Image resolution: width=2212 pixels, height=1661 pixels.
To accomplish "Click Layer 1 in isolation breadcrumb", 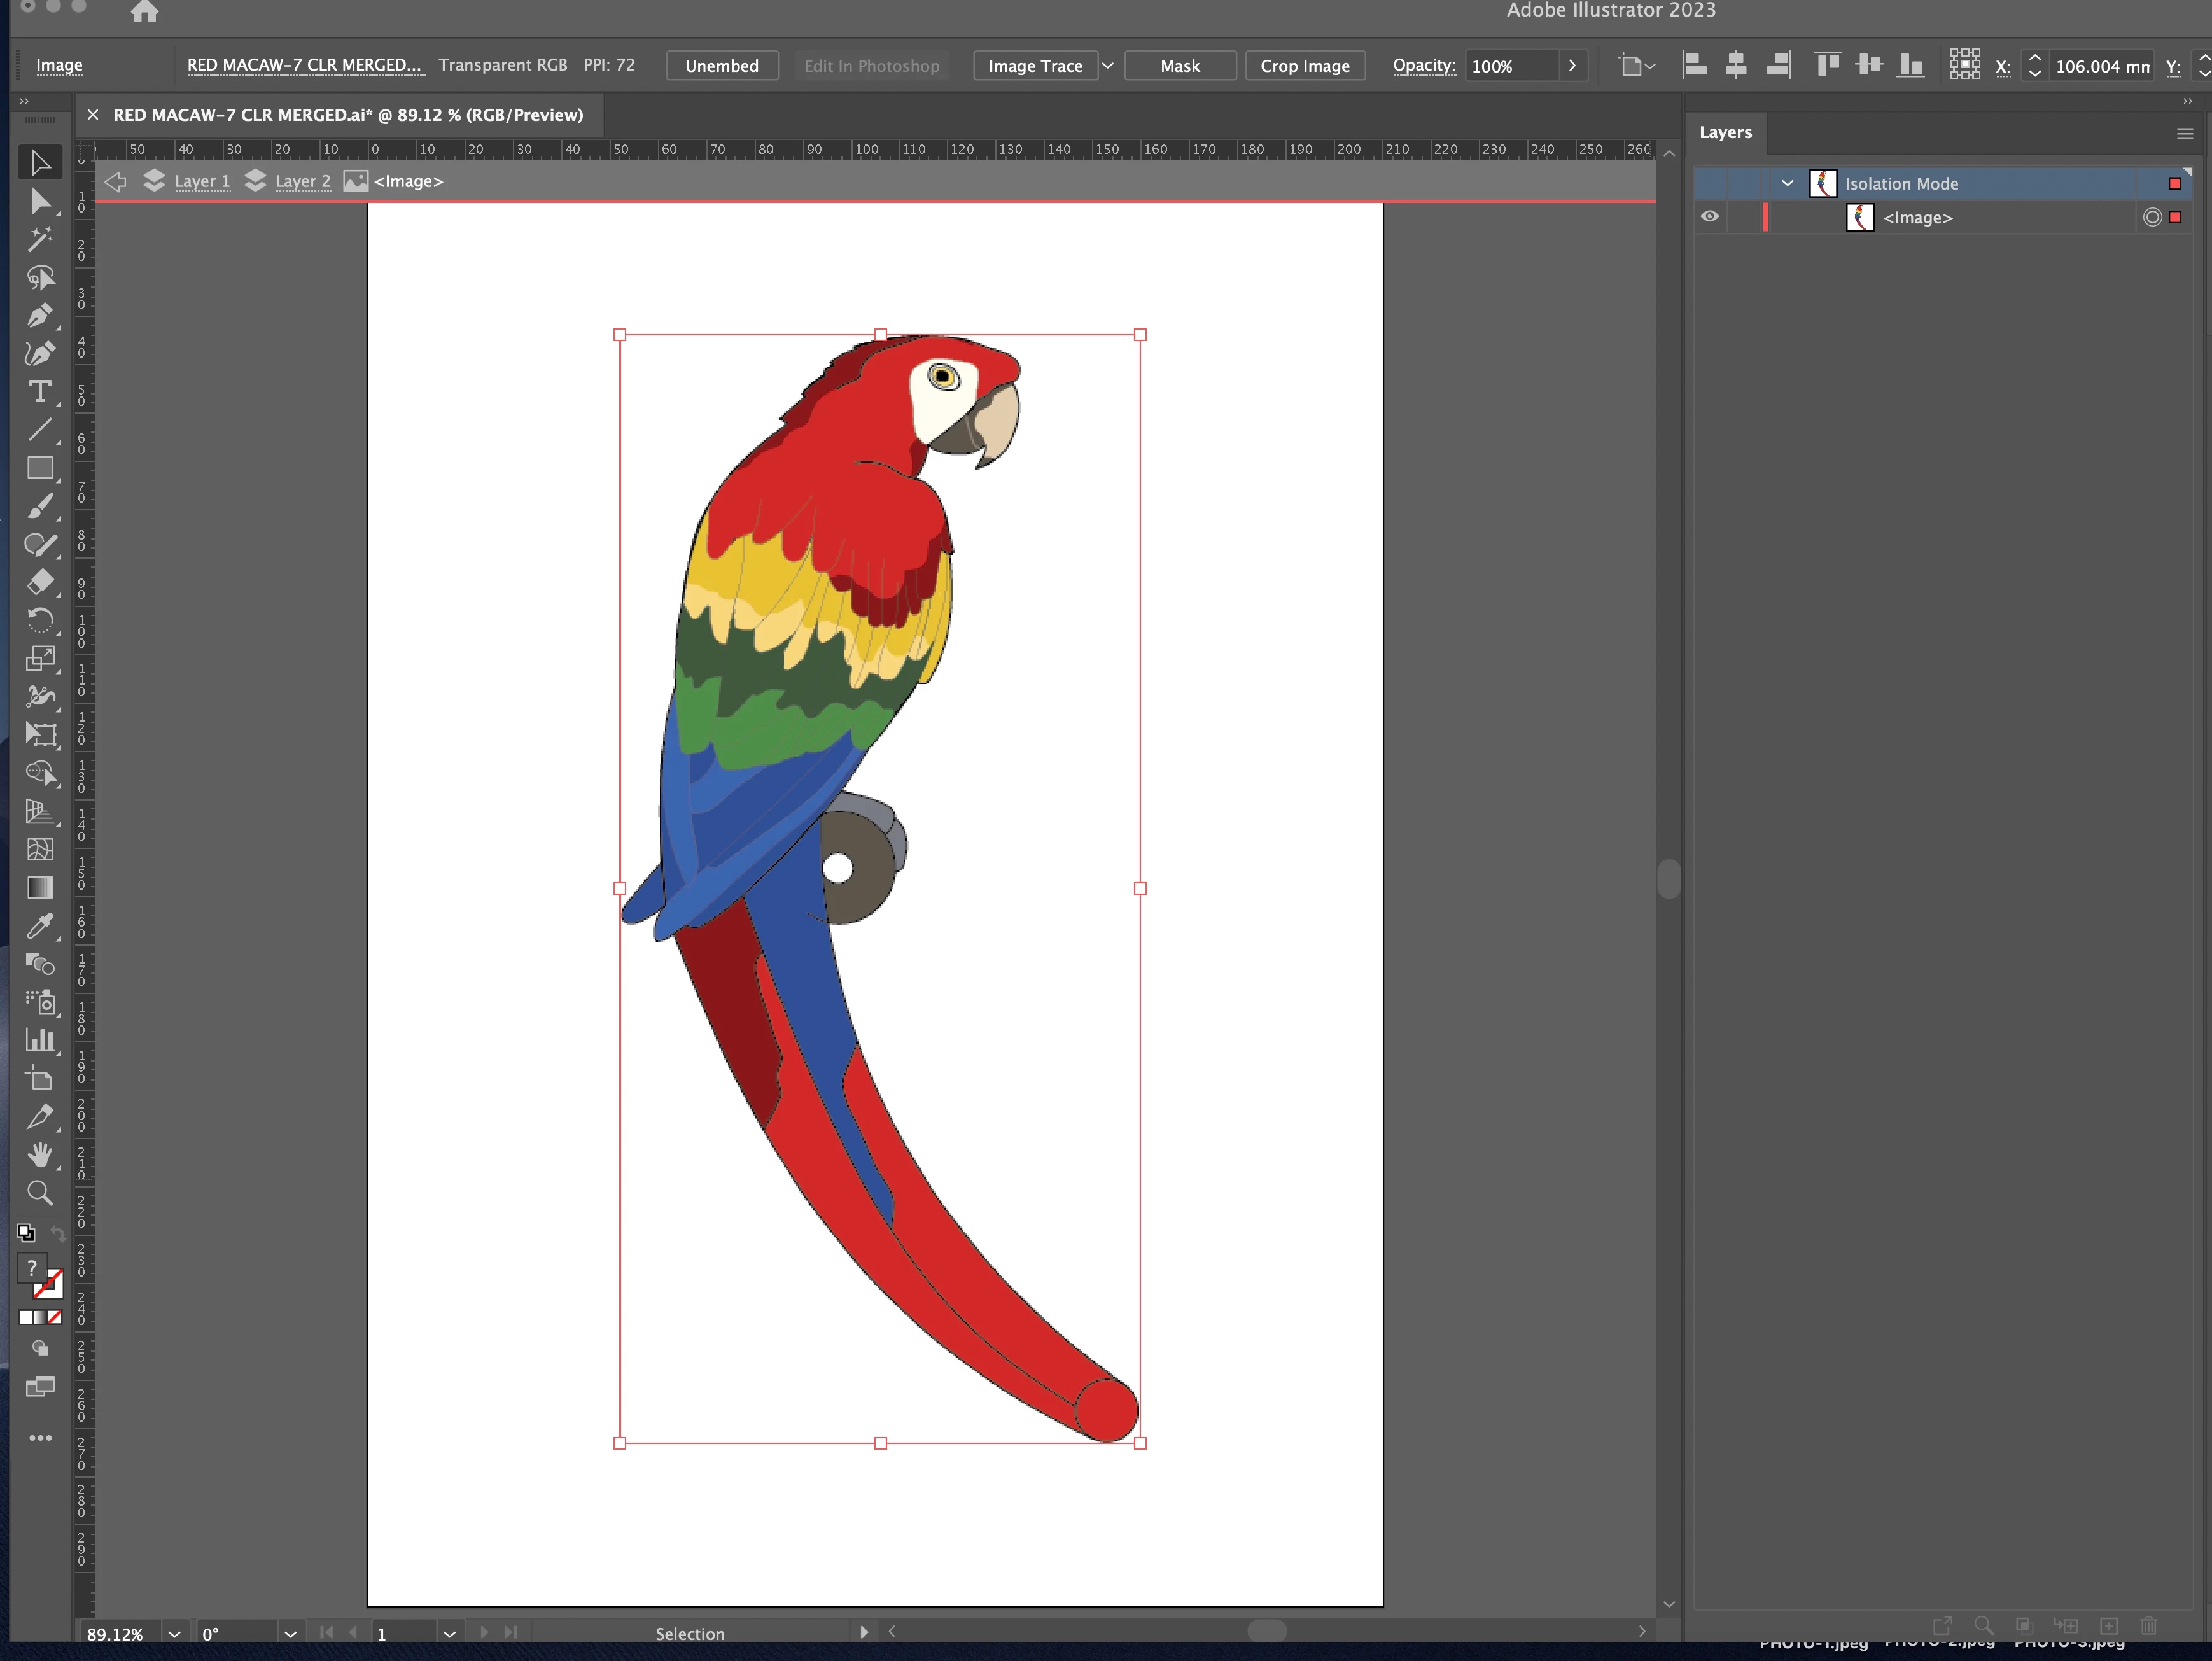I will [202, 181].
